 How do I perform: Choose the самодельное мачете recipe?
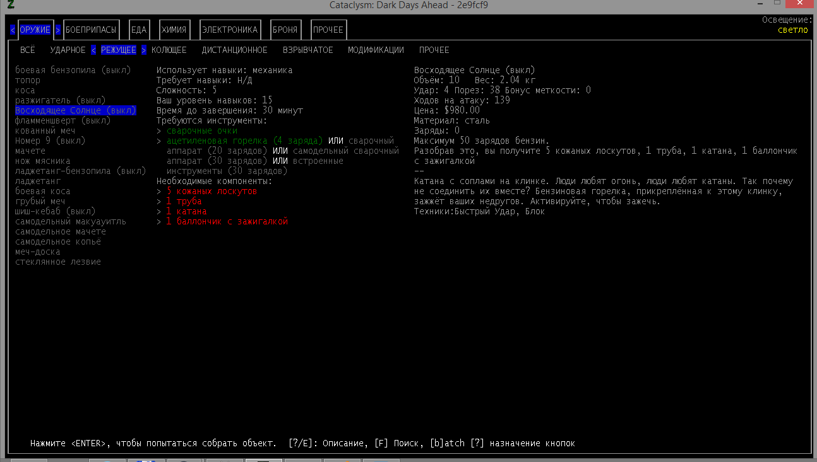click(x=61, y=231)
